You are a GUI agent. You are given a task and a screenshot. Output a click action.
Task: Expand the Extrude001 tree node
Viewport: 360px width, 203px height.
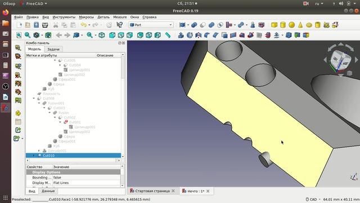tap(39, 151)
